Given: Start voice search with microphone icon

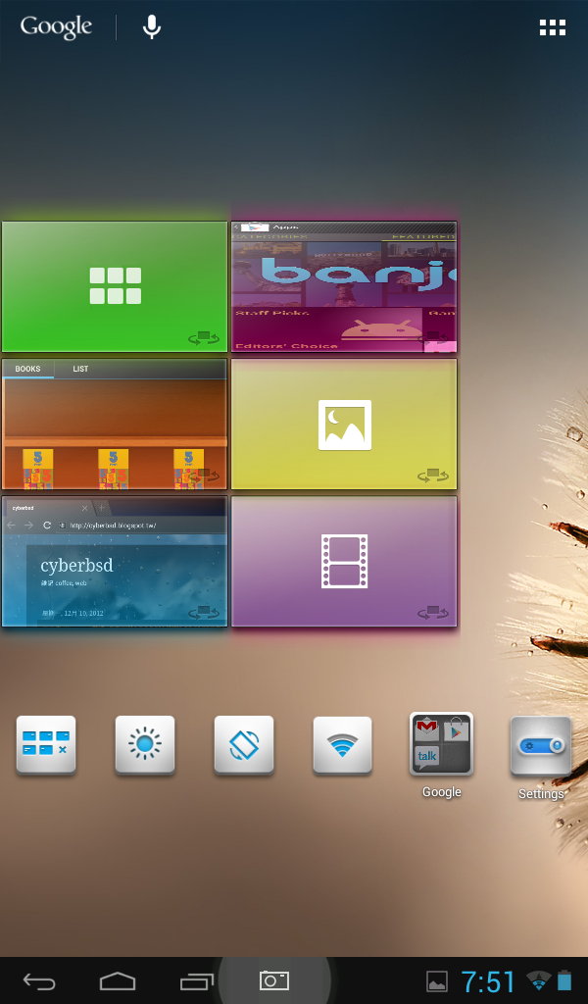Looking at the screenshot, I should click(x=152, y=26).
